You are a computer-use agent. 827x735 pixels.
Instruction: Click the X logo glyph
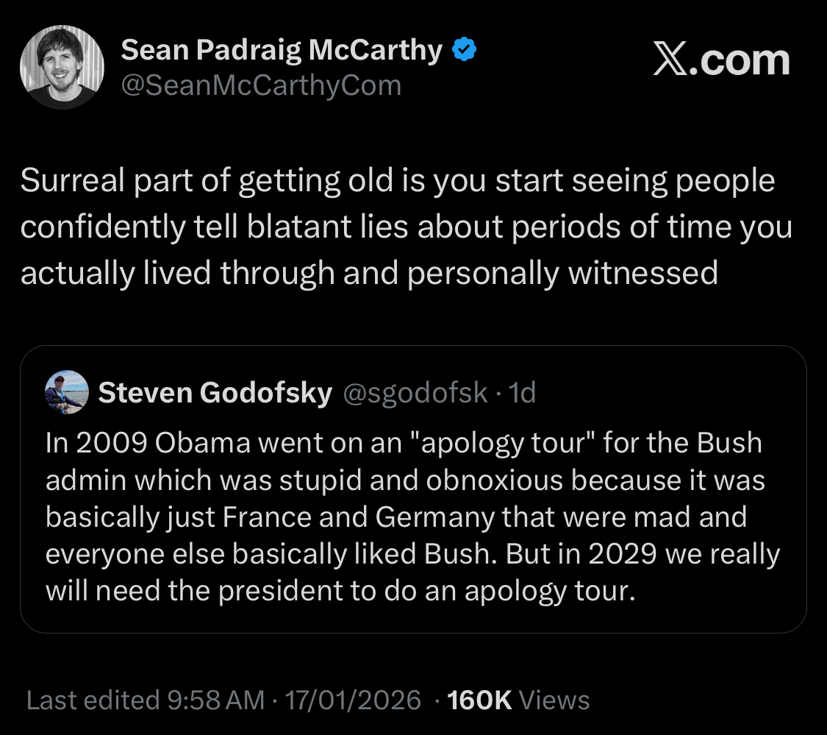tap(670, 60)
